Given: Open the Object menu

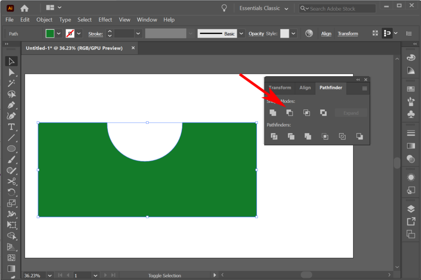Looking at the screenshot, I should coord(44,19).
